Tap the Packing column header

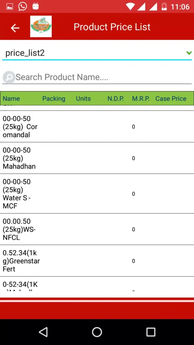click(54, 99)
